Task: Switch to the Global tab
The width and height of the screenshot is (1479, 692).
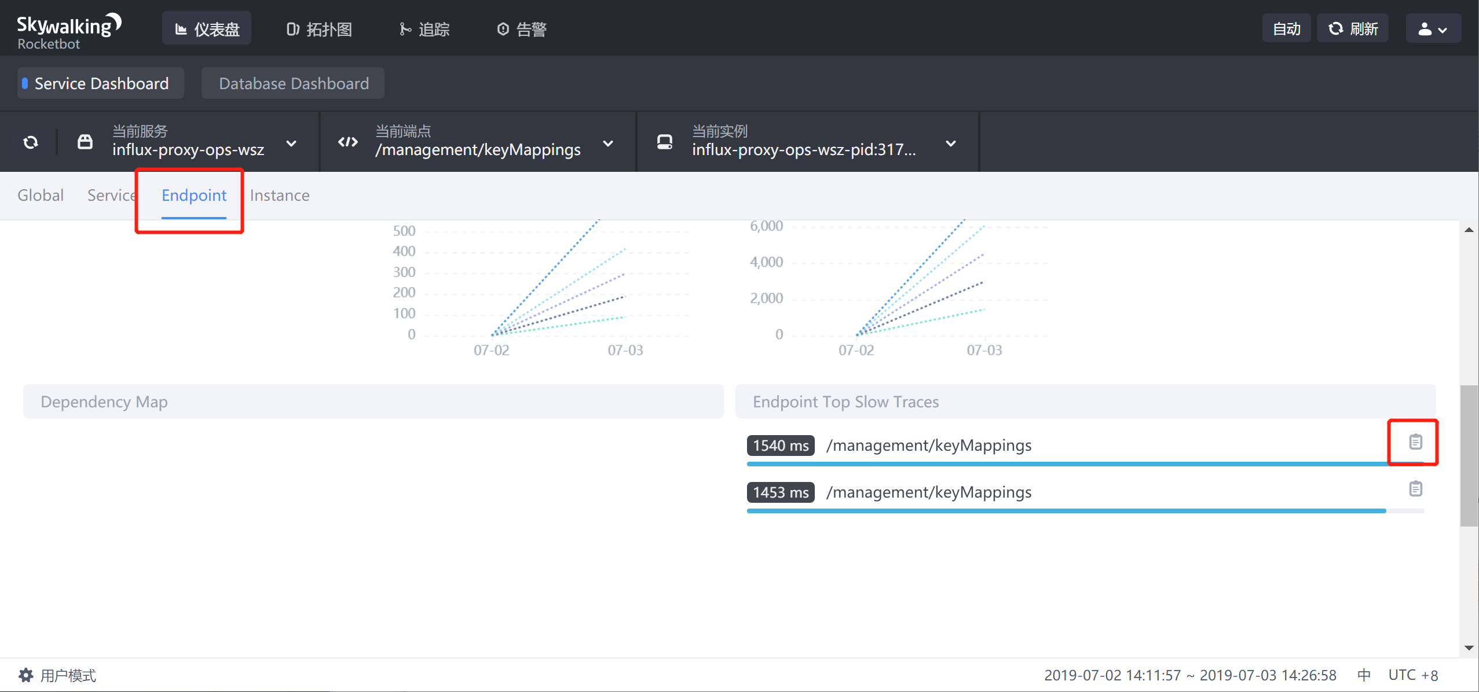Action: coord(41,195)
